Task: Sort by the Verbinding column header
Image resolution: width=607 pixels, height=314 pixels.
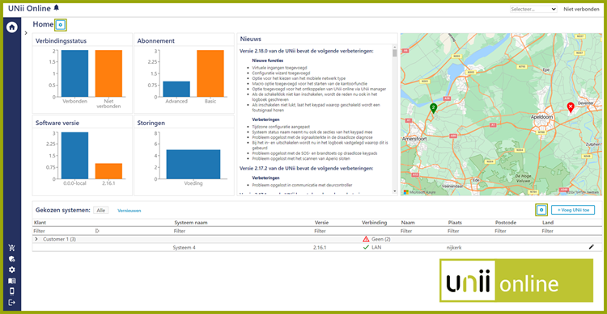Action: tap(375, 223)
